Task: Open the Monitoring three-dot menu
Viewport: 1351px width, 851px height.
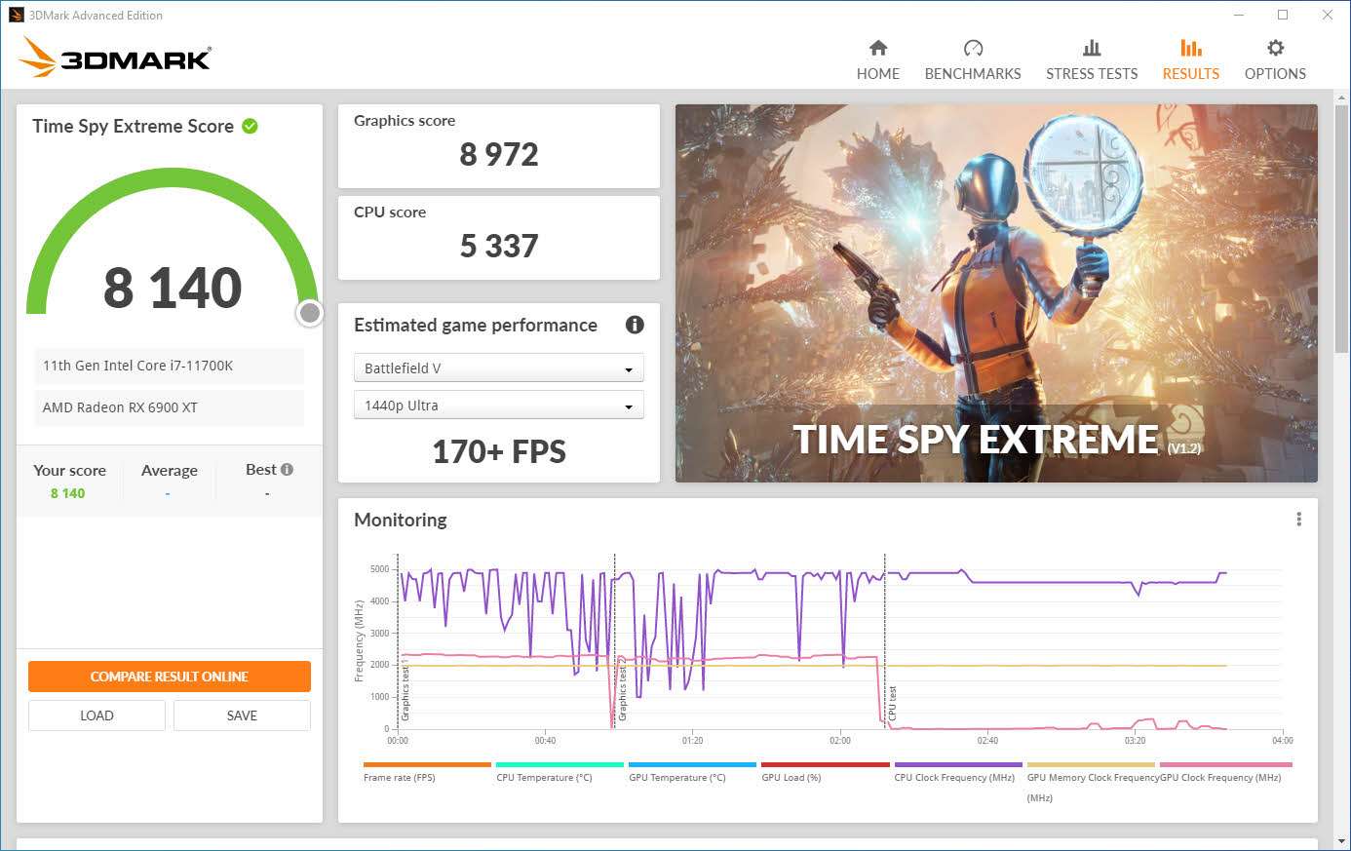Action: 1298,520
